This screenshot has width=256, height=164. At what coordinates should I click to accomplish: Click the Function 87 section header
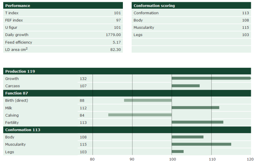(x=18, y=93)
